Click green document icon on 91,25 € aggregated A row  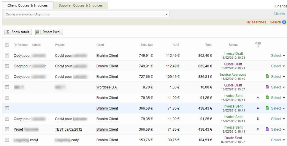coord(268,98)
